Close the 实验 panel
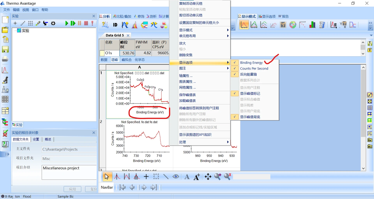Screen dimensions: 374x199 tap(94, 16)
